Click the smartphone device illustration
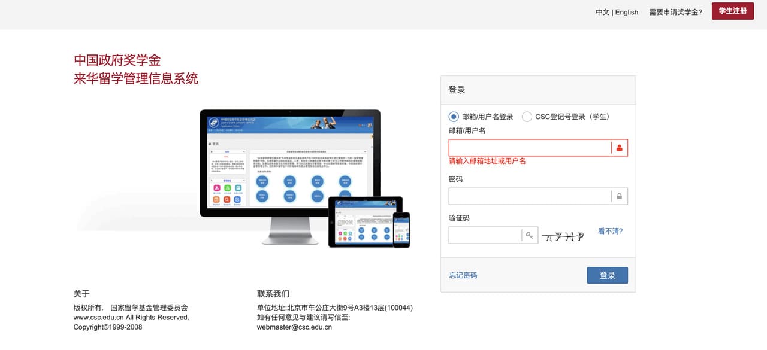 (x=401, y=229)
